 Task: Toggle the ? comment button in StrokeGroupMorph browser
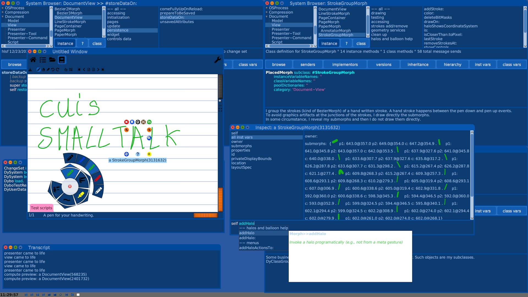tap(346, 43)
